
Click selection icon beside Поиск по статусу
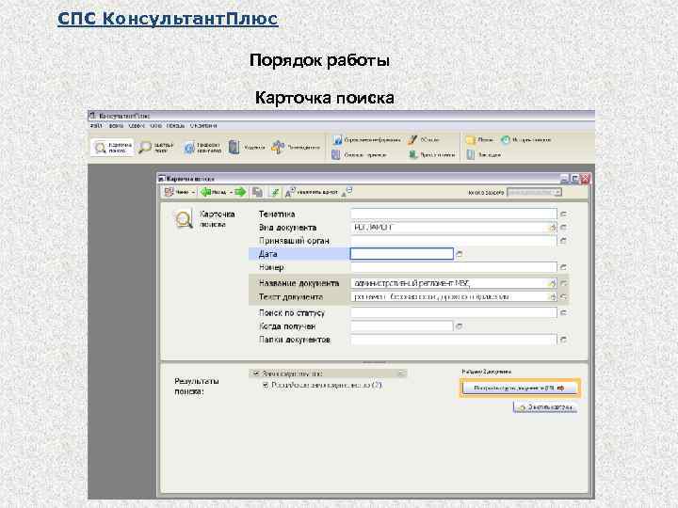coord(563,312)
